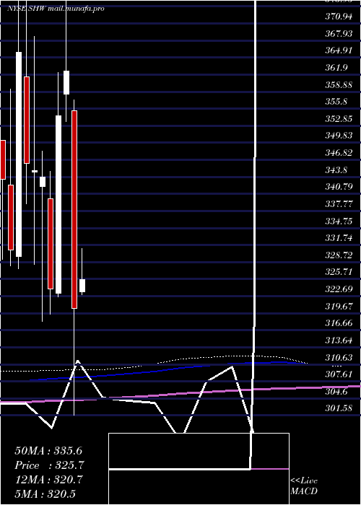Click the NYSE SHW ticker title
The image size is (361, 505).
(27, 9)
